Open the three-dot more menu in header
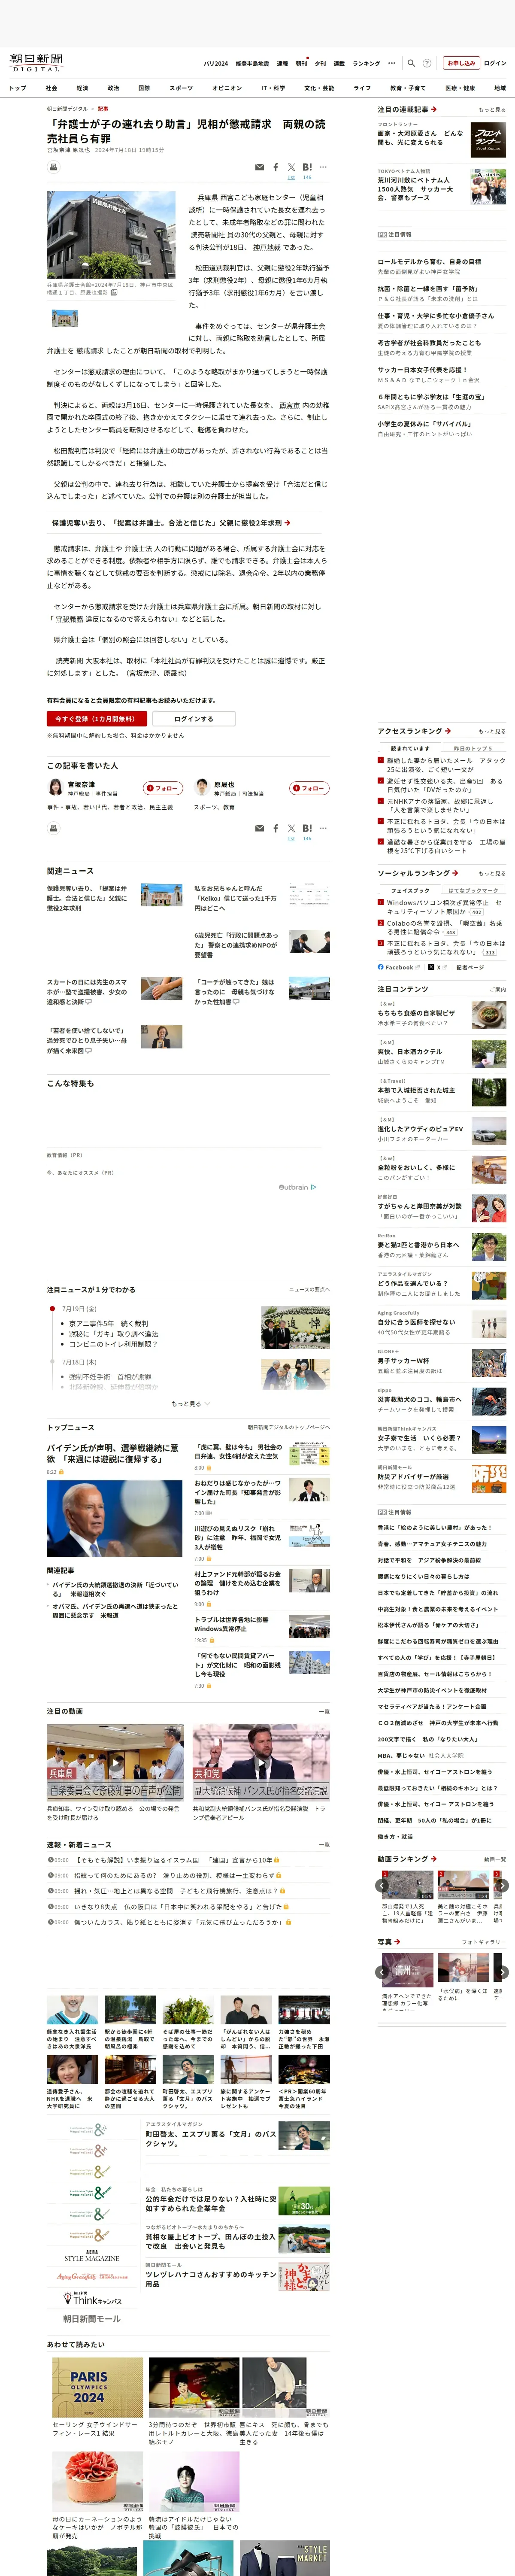This screenshot has height=2576, width=515. point(392,63)
